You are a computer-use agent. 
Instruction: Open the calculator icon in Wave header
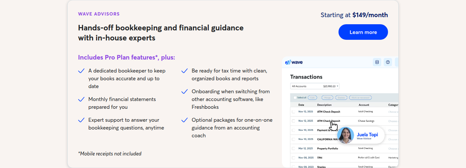pyautogui.click(x=377, y=62)
